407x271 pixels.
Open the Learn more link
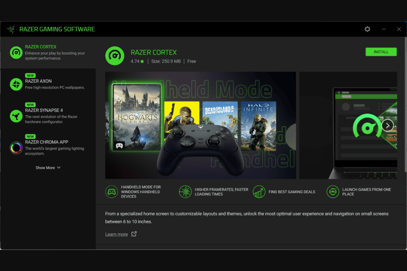tap(116, 234)
